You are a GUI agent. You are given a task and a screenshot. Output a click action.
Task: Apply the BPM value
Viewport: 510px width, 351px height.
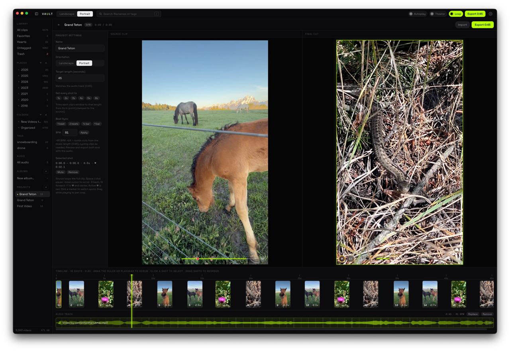84,133
